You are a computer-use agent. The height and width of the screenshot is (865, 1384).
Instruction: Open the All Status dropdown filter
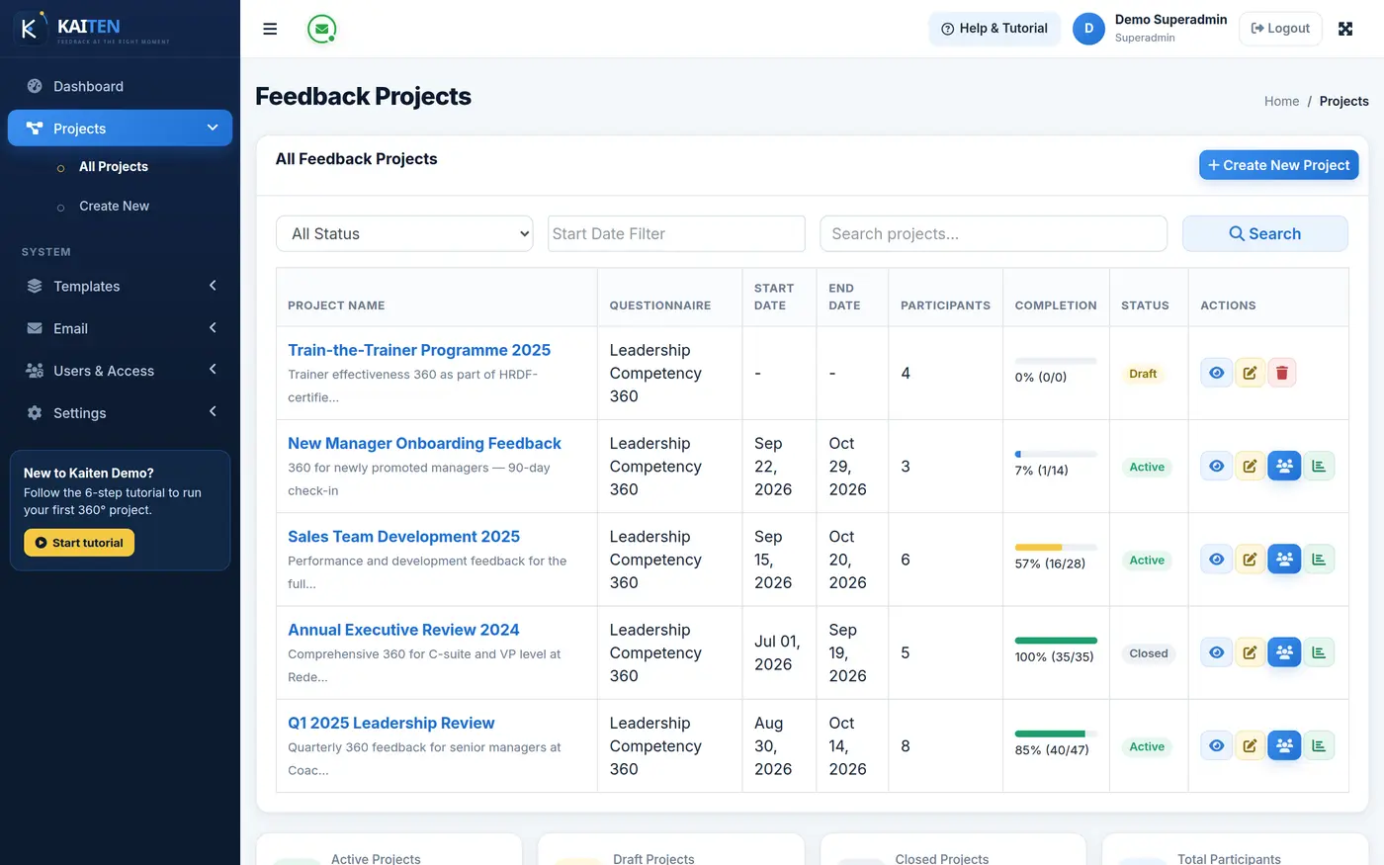coord(404,233)
